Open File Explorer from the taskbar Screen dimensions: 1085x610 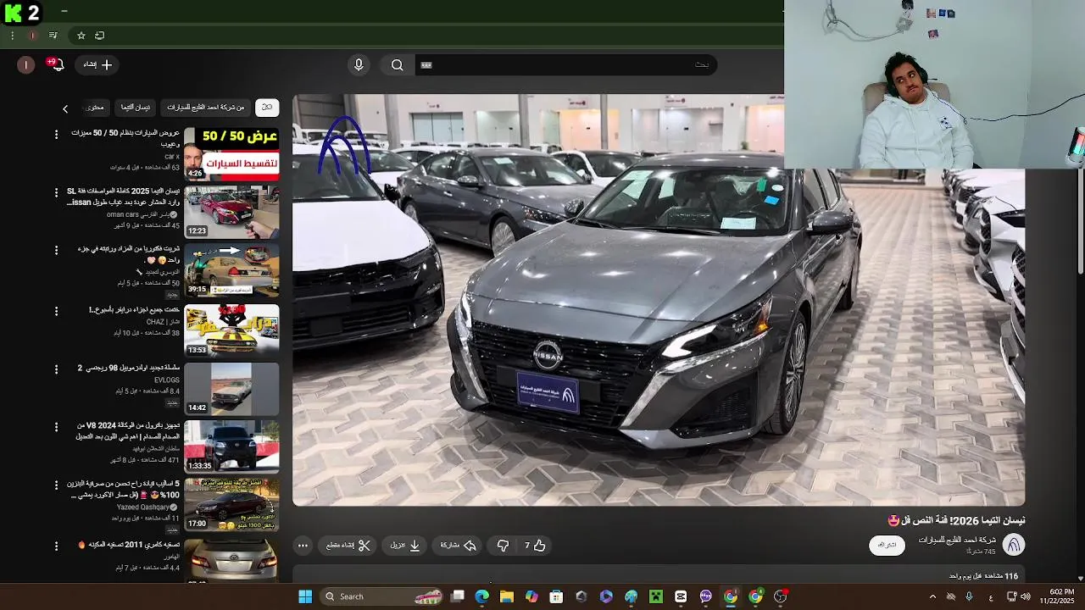[507, 596]
